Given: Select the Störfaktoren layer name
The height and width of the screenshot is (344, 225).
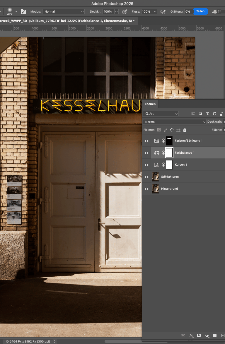Looking at the screenshot, I should pos(170,177).
